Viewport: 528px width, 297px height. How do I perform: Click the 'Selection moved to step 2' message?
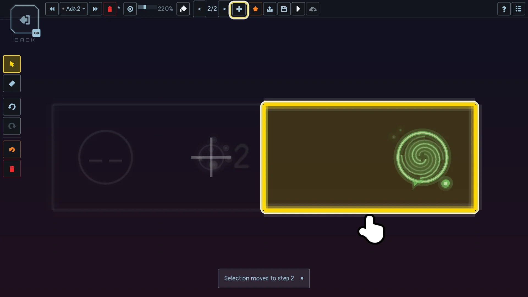click(259, 278)
